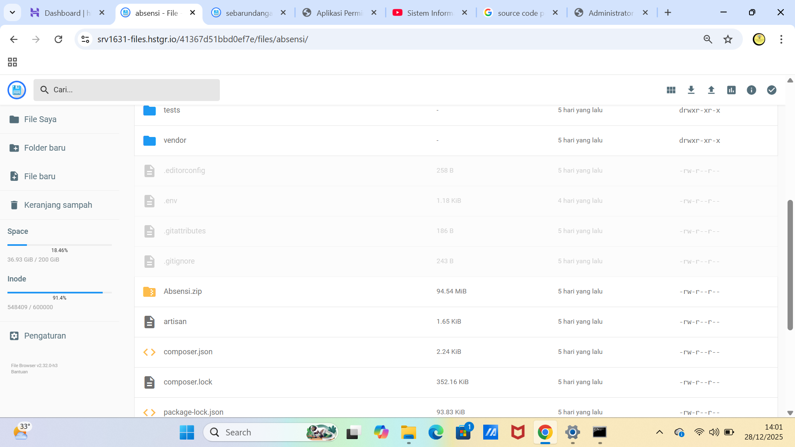This screenshot has width=795, height=447.
Task: Create a Folder baru
Action: coord(44,148)
